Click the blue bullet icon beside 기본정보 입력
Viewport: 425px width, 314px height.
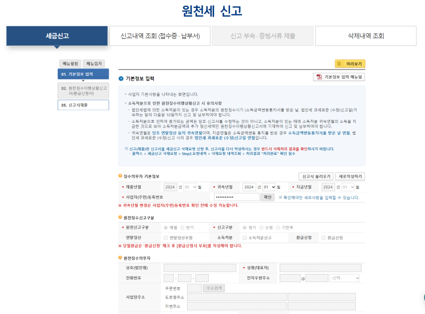pyautogui.click(x=121, y=79)
